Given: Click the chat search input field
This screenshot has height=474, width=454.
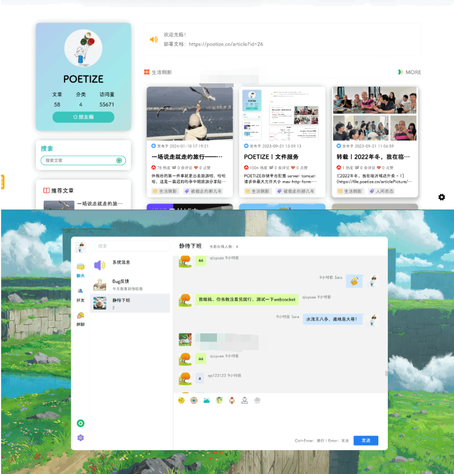Looking at the screenshot, I should click(132, 246).
